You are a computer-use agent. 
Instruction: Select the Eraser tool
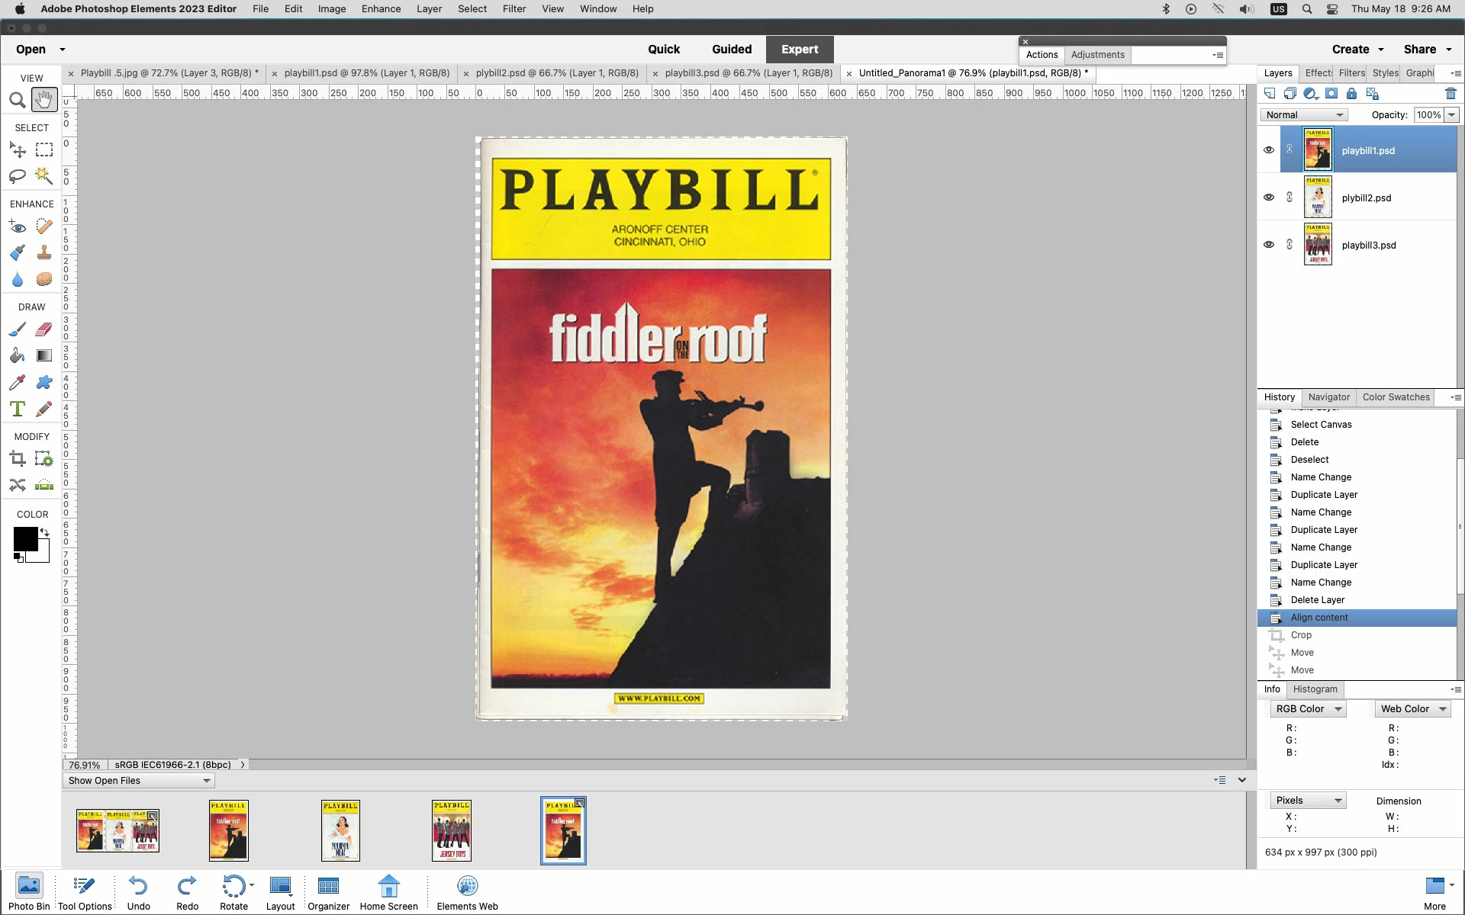[44, 329]
